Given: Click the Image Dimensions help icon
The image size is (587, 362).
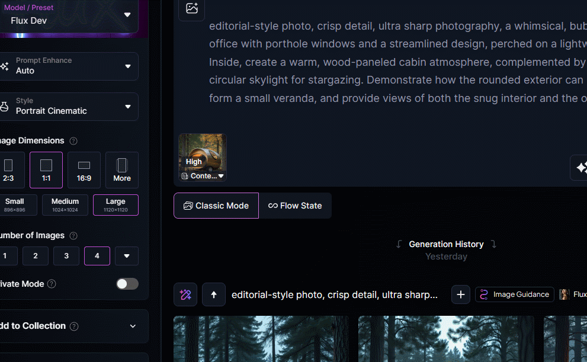Looking at the screenshot, I should pos(73,141).
